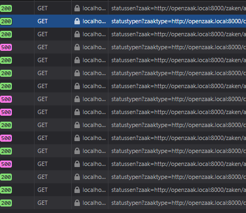246x213 pixels.
Task: Click the lock icon in the highlighted row
Action: [x=77, y=21]
